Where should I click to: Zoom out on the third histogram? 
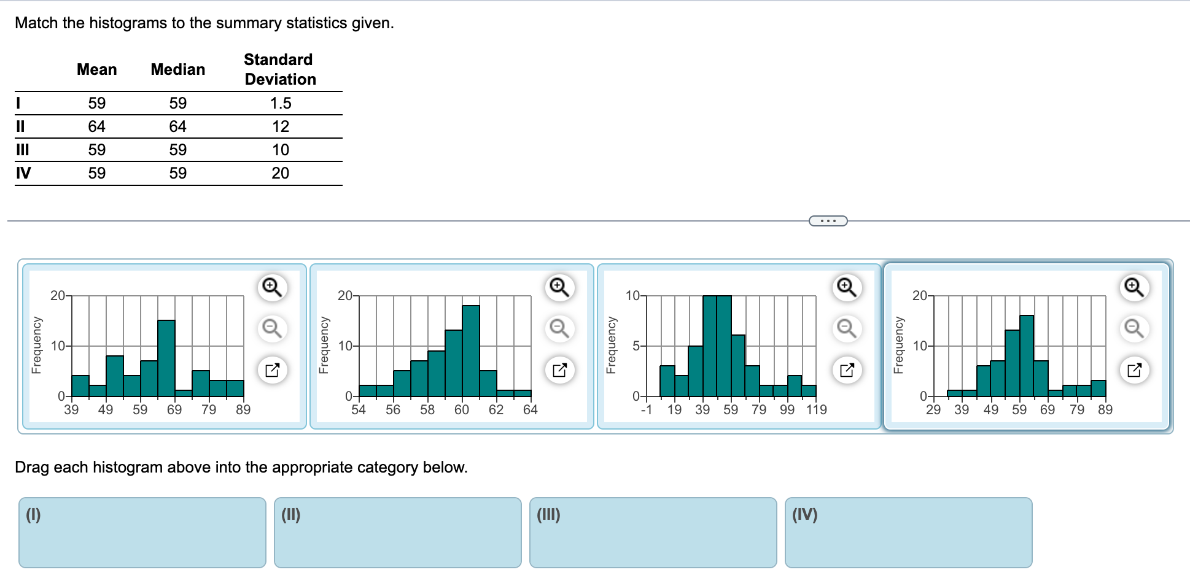tap(846, 328)
